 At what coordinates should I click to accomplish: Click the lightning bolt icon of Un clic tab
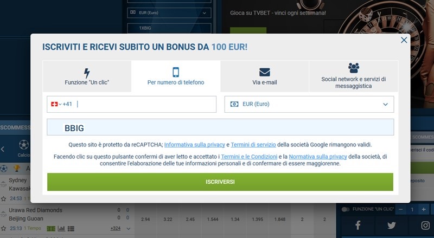(87, 73)
